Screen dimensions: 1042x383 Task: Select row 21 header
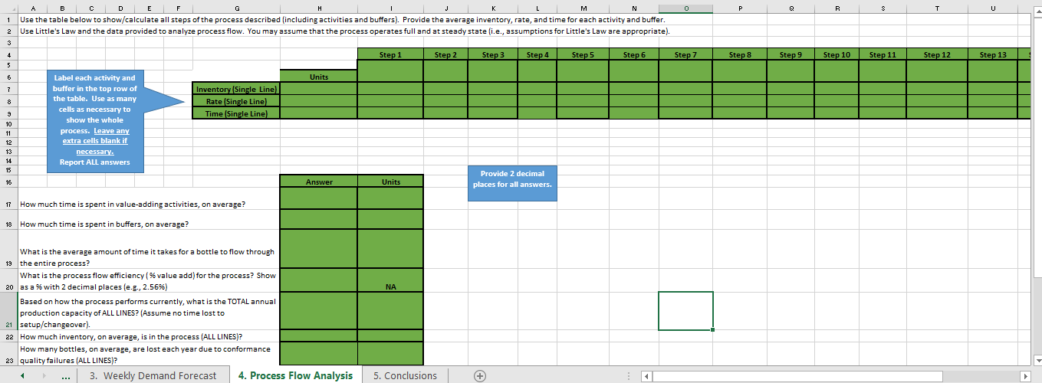(x=9, y=313)
